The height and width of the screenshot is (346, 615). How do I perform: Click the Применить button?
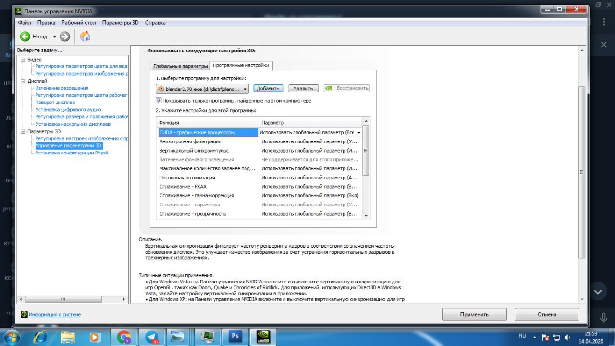pyautogui.click(x=474, y=314)
